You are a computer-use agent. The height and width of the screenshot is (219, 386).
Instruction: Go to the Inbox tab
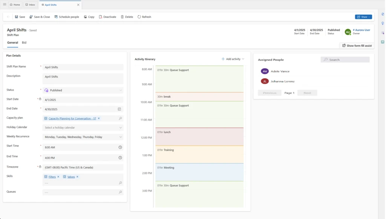(x=30, y=5)
